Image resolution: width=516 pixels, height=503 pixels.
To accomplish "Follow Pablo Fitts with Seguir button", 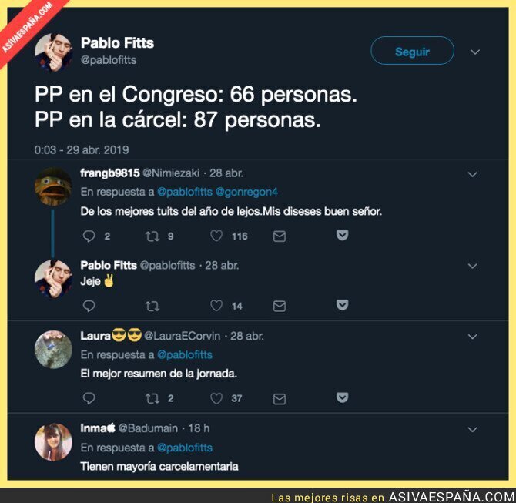I will coord(412,51).
